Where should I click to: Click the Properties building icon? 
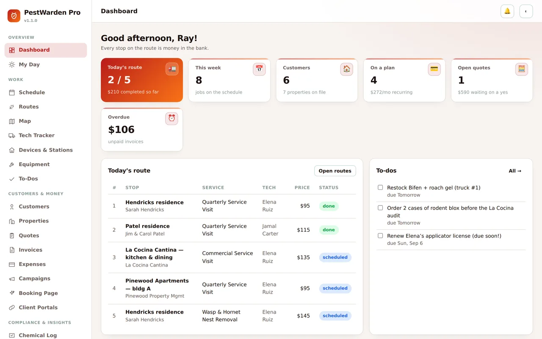coord(12,221)
